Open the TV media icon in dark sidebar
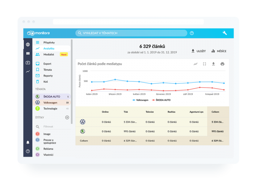The height and width of the screenshot is (192, 263). 28,62
